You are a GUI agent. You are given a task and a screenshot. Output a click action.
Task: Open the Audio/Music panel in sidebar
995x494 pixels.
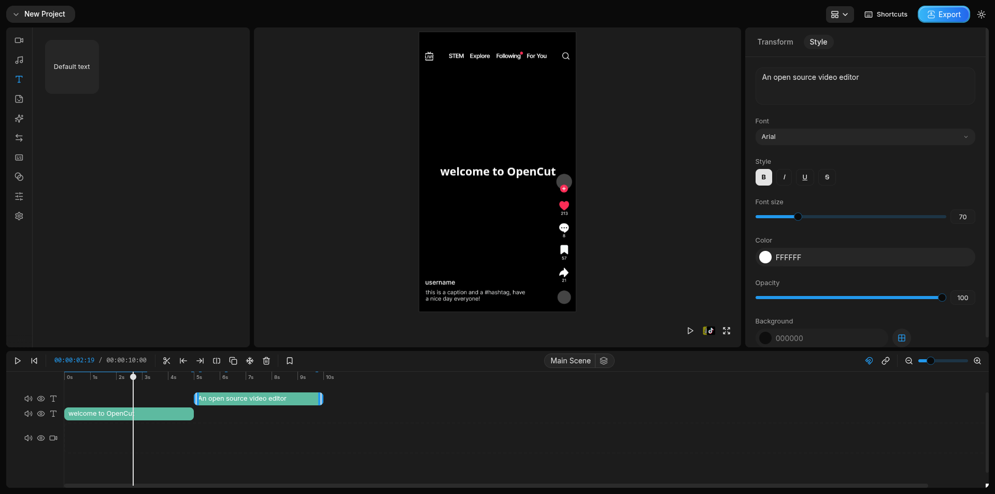pyautogui.click(x=19, y=60)
